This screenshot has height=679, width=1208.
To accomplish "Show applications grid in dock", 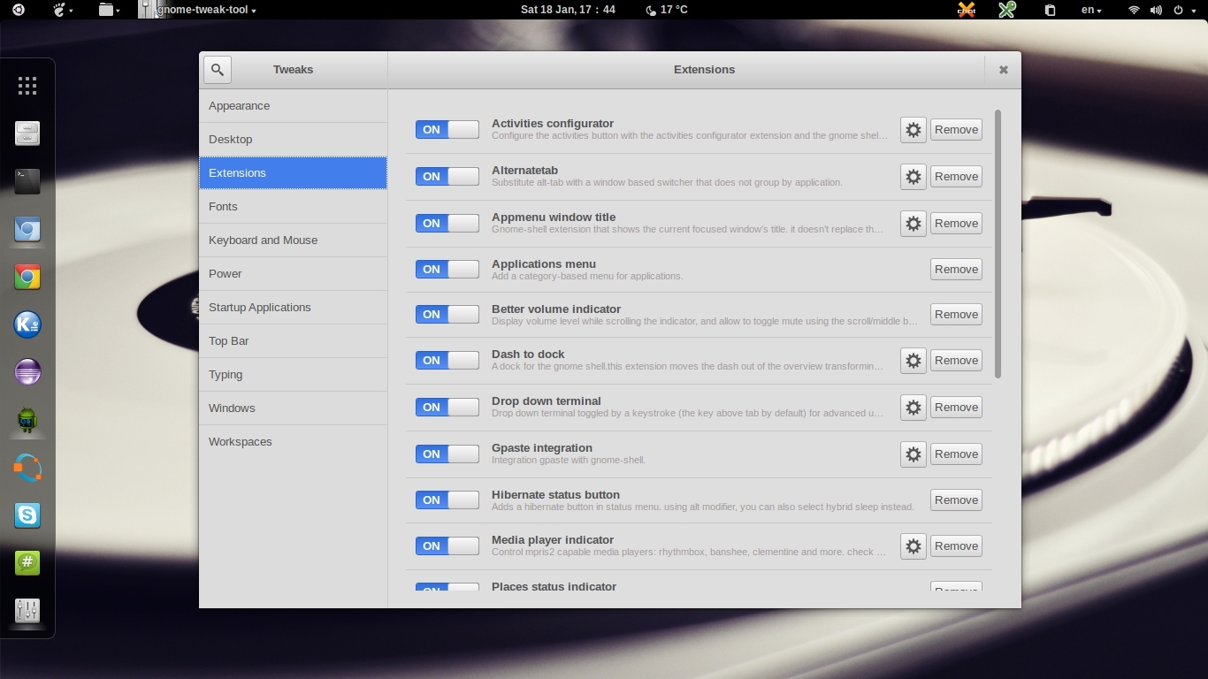I will pyautogui.click(x=27, y=86).
